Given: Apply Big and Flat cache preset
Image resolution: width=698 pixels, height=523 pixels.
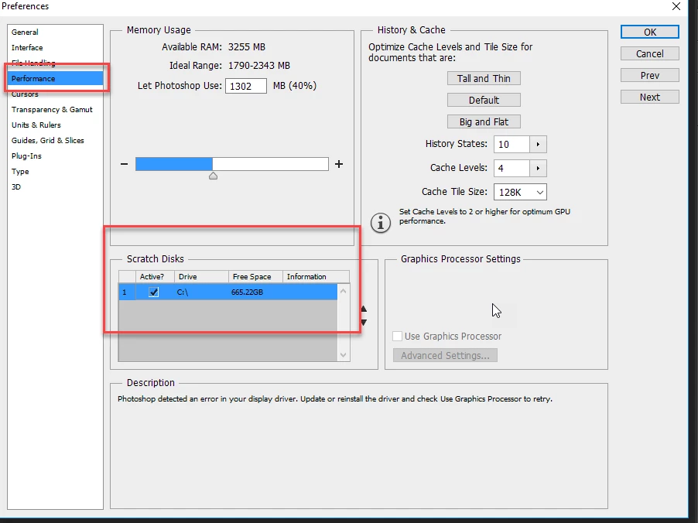Looking at the screenshot, I should [x=484, y=122].
